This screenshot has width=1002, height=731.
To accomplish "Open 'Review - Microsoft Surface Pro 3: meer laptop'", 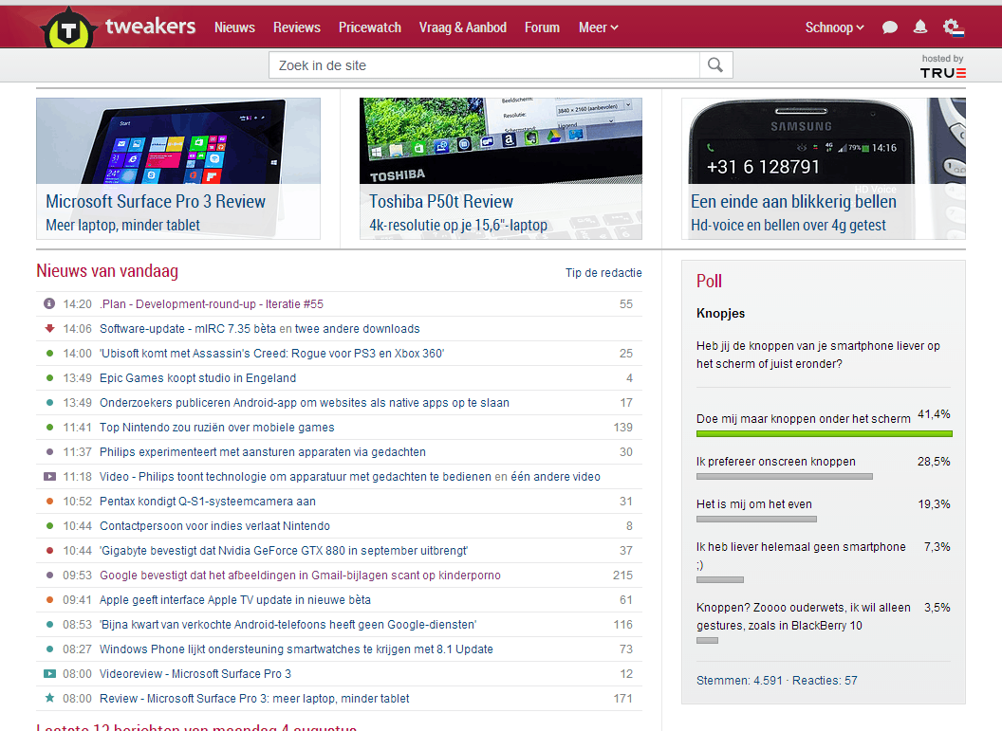I will [x=254, y=699].
